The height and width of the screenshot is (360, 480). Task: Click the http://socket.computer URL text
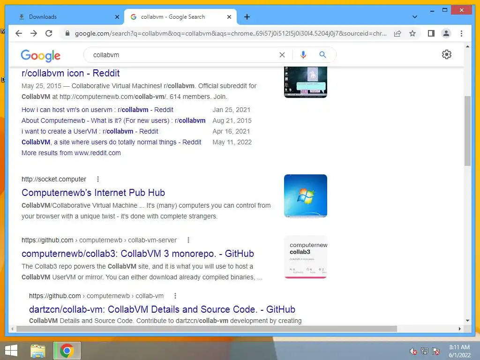pyautogui.click(x=53, y=179)
